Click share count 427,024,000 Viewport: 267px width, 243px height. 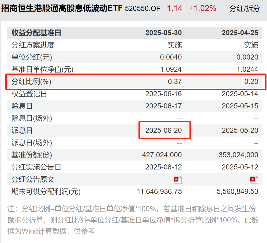point(162,155)
